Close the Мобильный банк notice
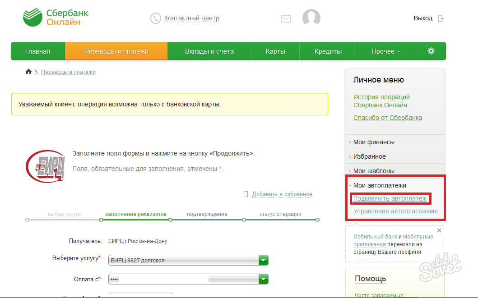478x298 pixels. pos(439,230)
